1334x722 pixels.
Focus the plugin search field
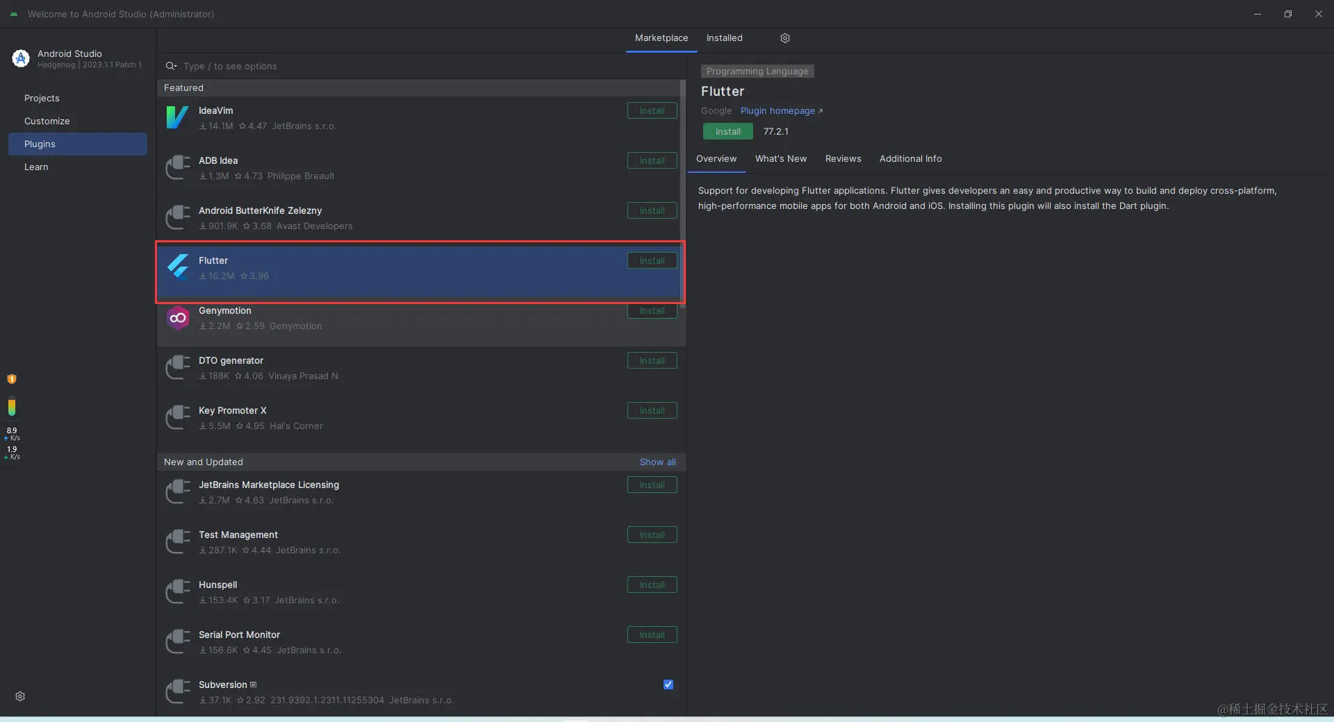click(x=421, y=66)
